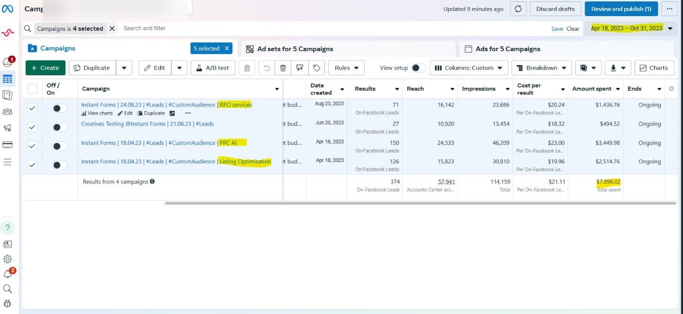Click the A/B test button
The image size is (683, 314).
[213, 68]
